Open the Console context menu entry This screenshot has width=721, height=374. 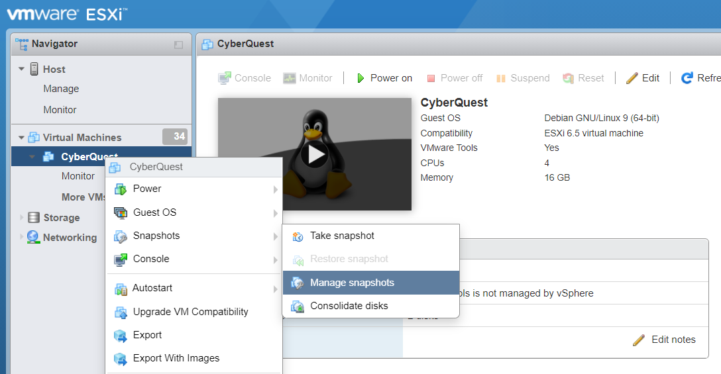194,259
